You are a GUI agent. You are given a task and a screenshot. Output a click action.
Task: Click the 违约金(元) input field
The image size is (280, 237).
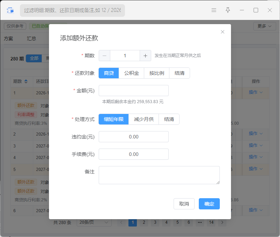pos(134,137)
